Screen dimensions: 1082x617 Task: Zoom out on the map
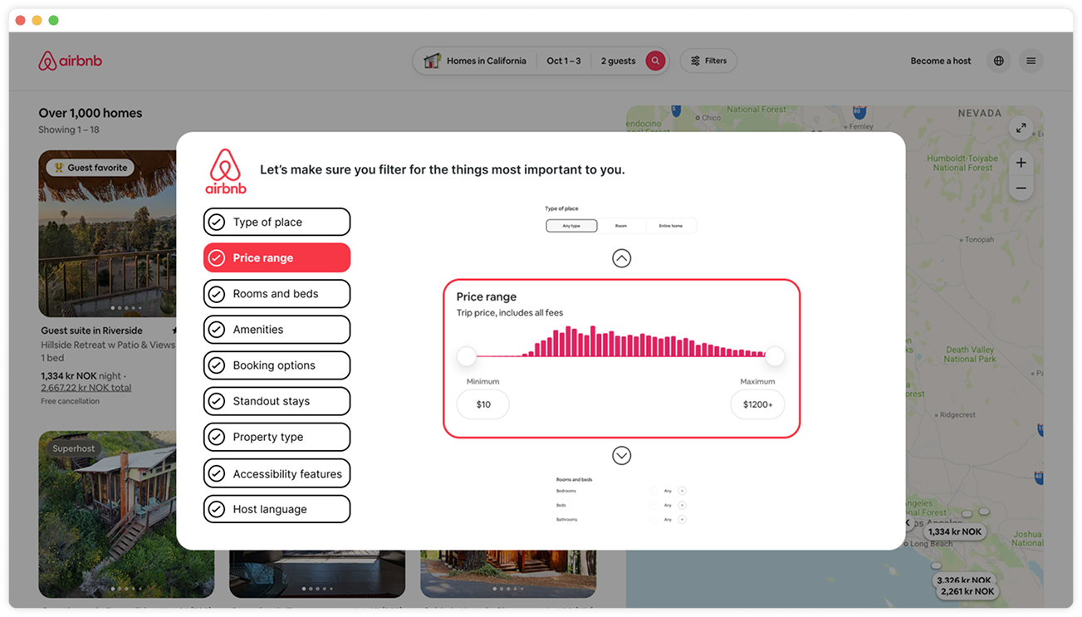(x=1021, y=189)
